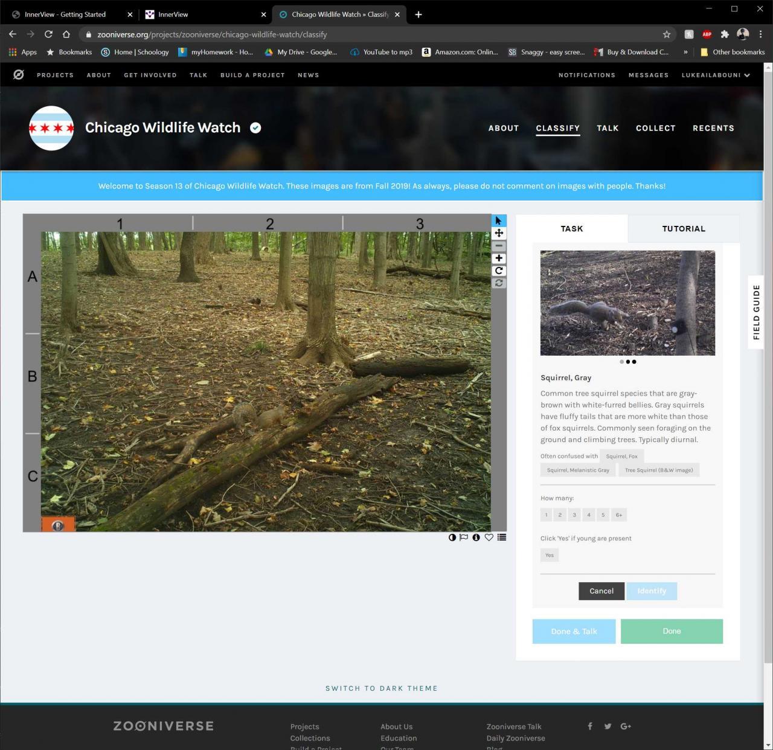Add subject to a collection
The image size is (773, 750).
[x=502, y=537]
